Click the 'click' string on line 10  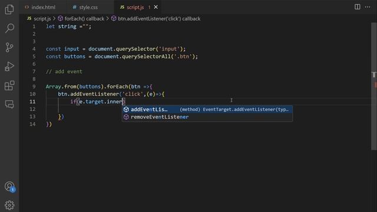[x=133, y=94]
